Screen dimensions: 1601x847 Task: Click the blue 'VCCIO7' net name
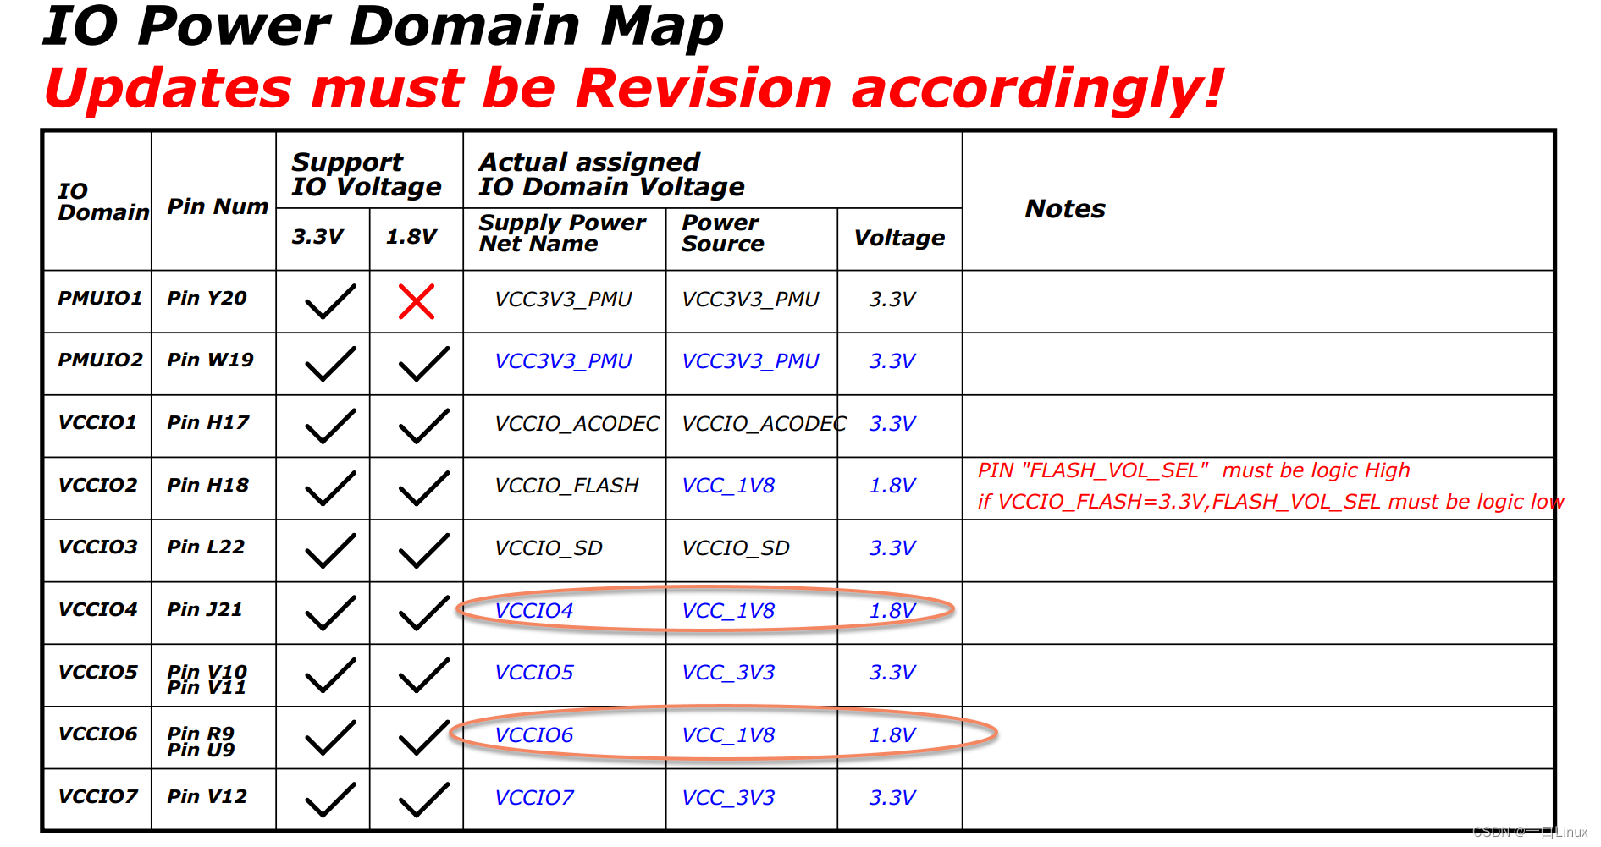pos(534,798)
